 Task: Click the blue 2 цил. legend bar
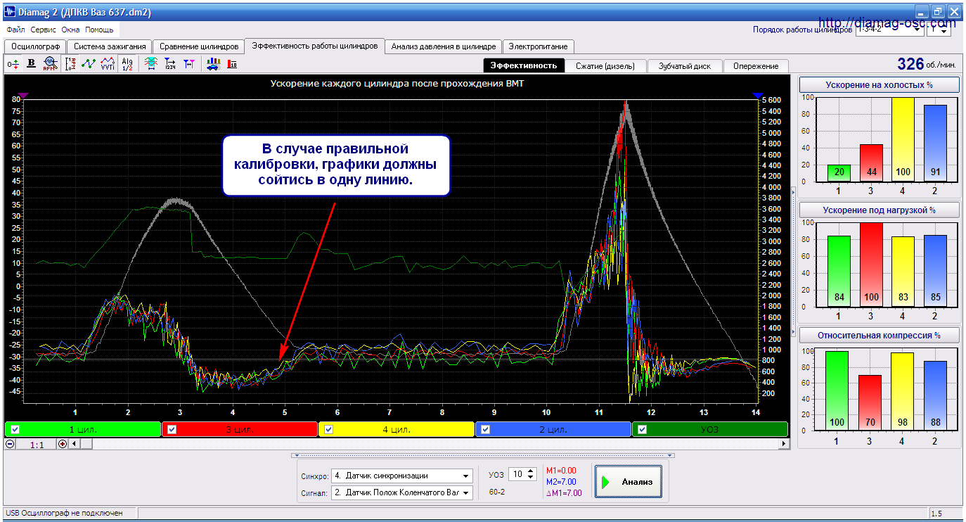(553, 429)
